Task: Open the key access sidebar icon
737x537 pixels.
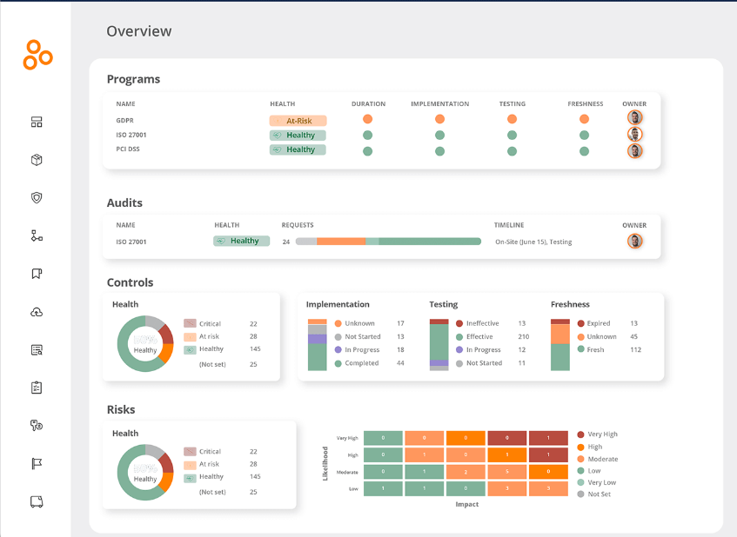Action: click(x=37, y=425)
